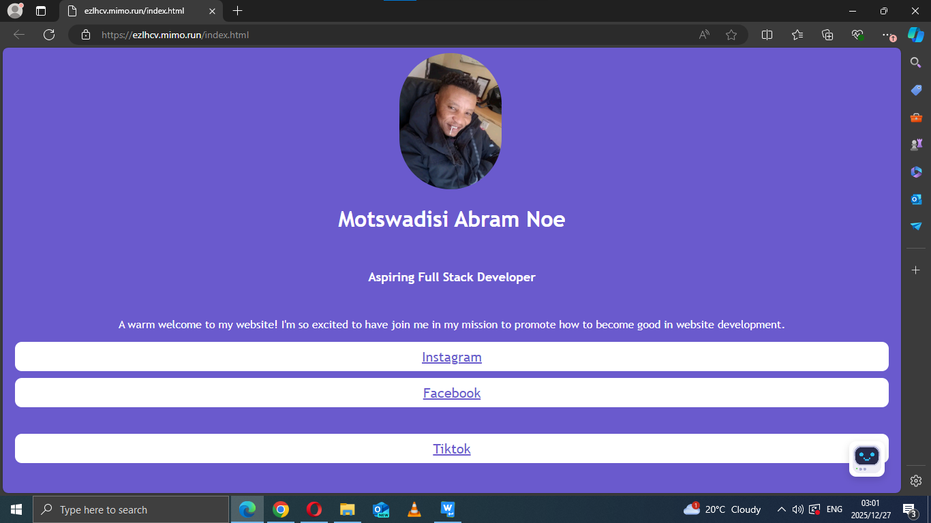
Task: Open Drop in the Edge sidebar
Action: [x=915, y=226]
